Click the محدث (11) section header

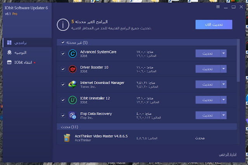pyautogui.click(x=147, y=127)
